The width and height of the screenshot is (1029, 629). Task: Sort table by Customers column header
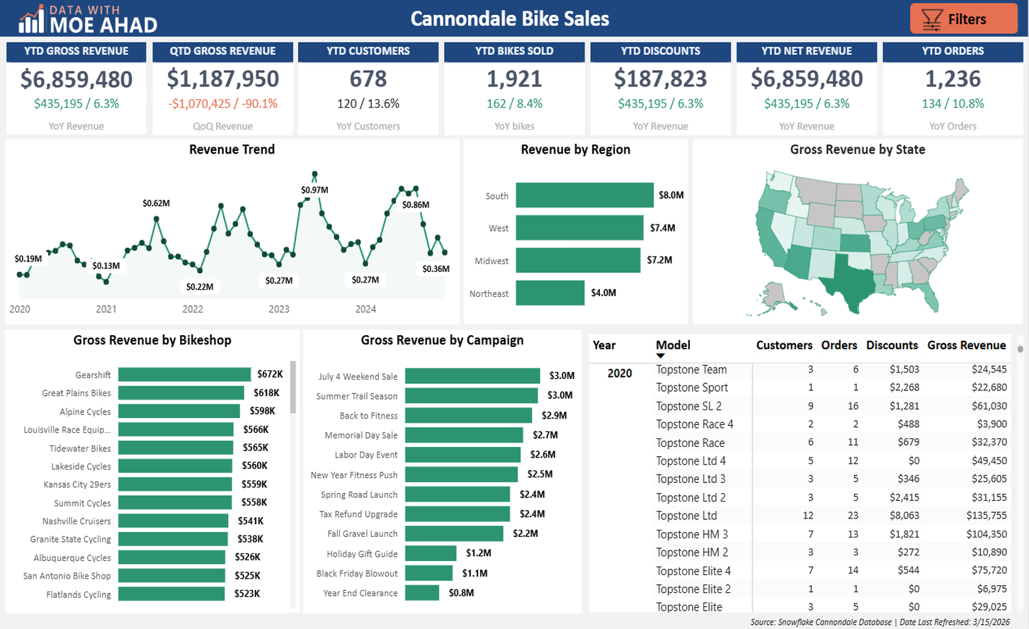pyautogui.click(x=784, y=345)
